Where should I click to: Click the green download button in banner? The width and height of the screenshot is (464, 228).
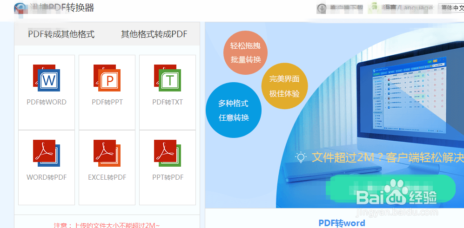click(390, 189)
